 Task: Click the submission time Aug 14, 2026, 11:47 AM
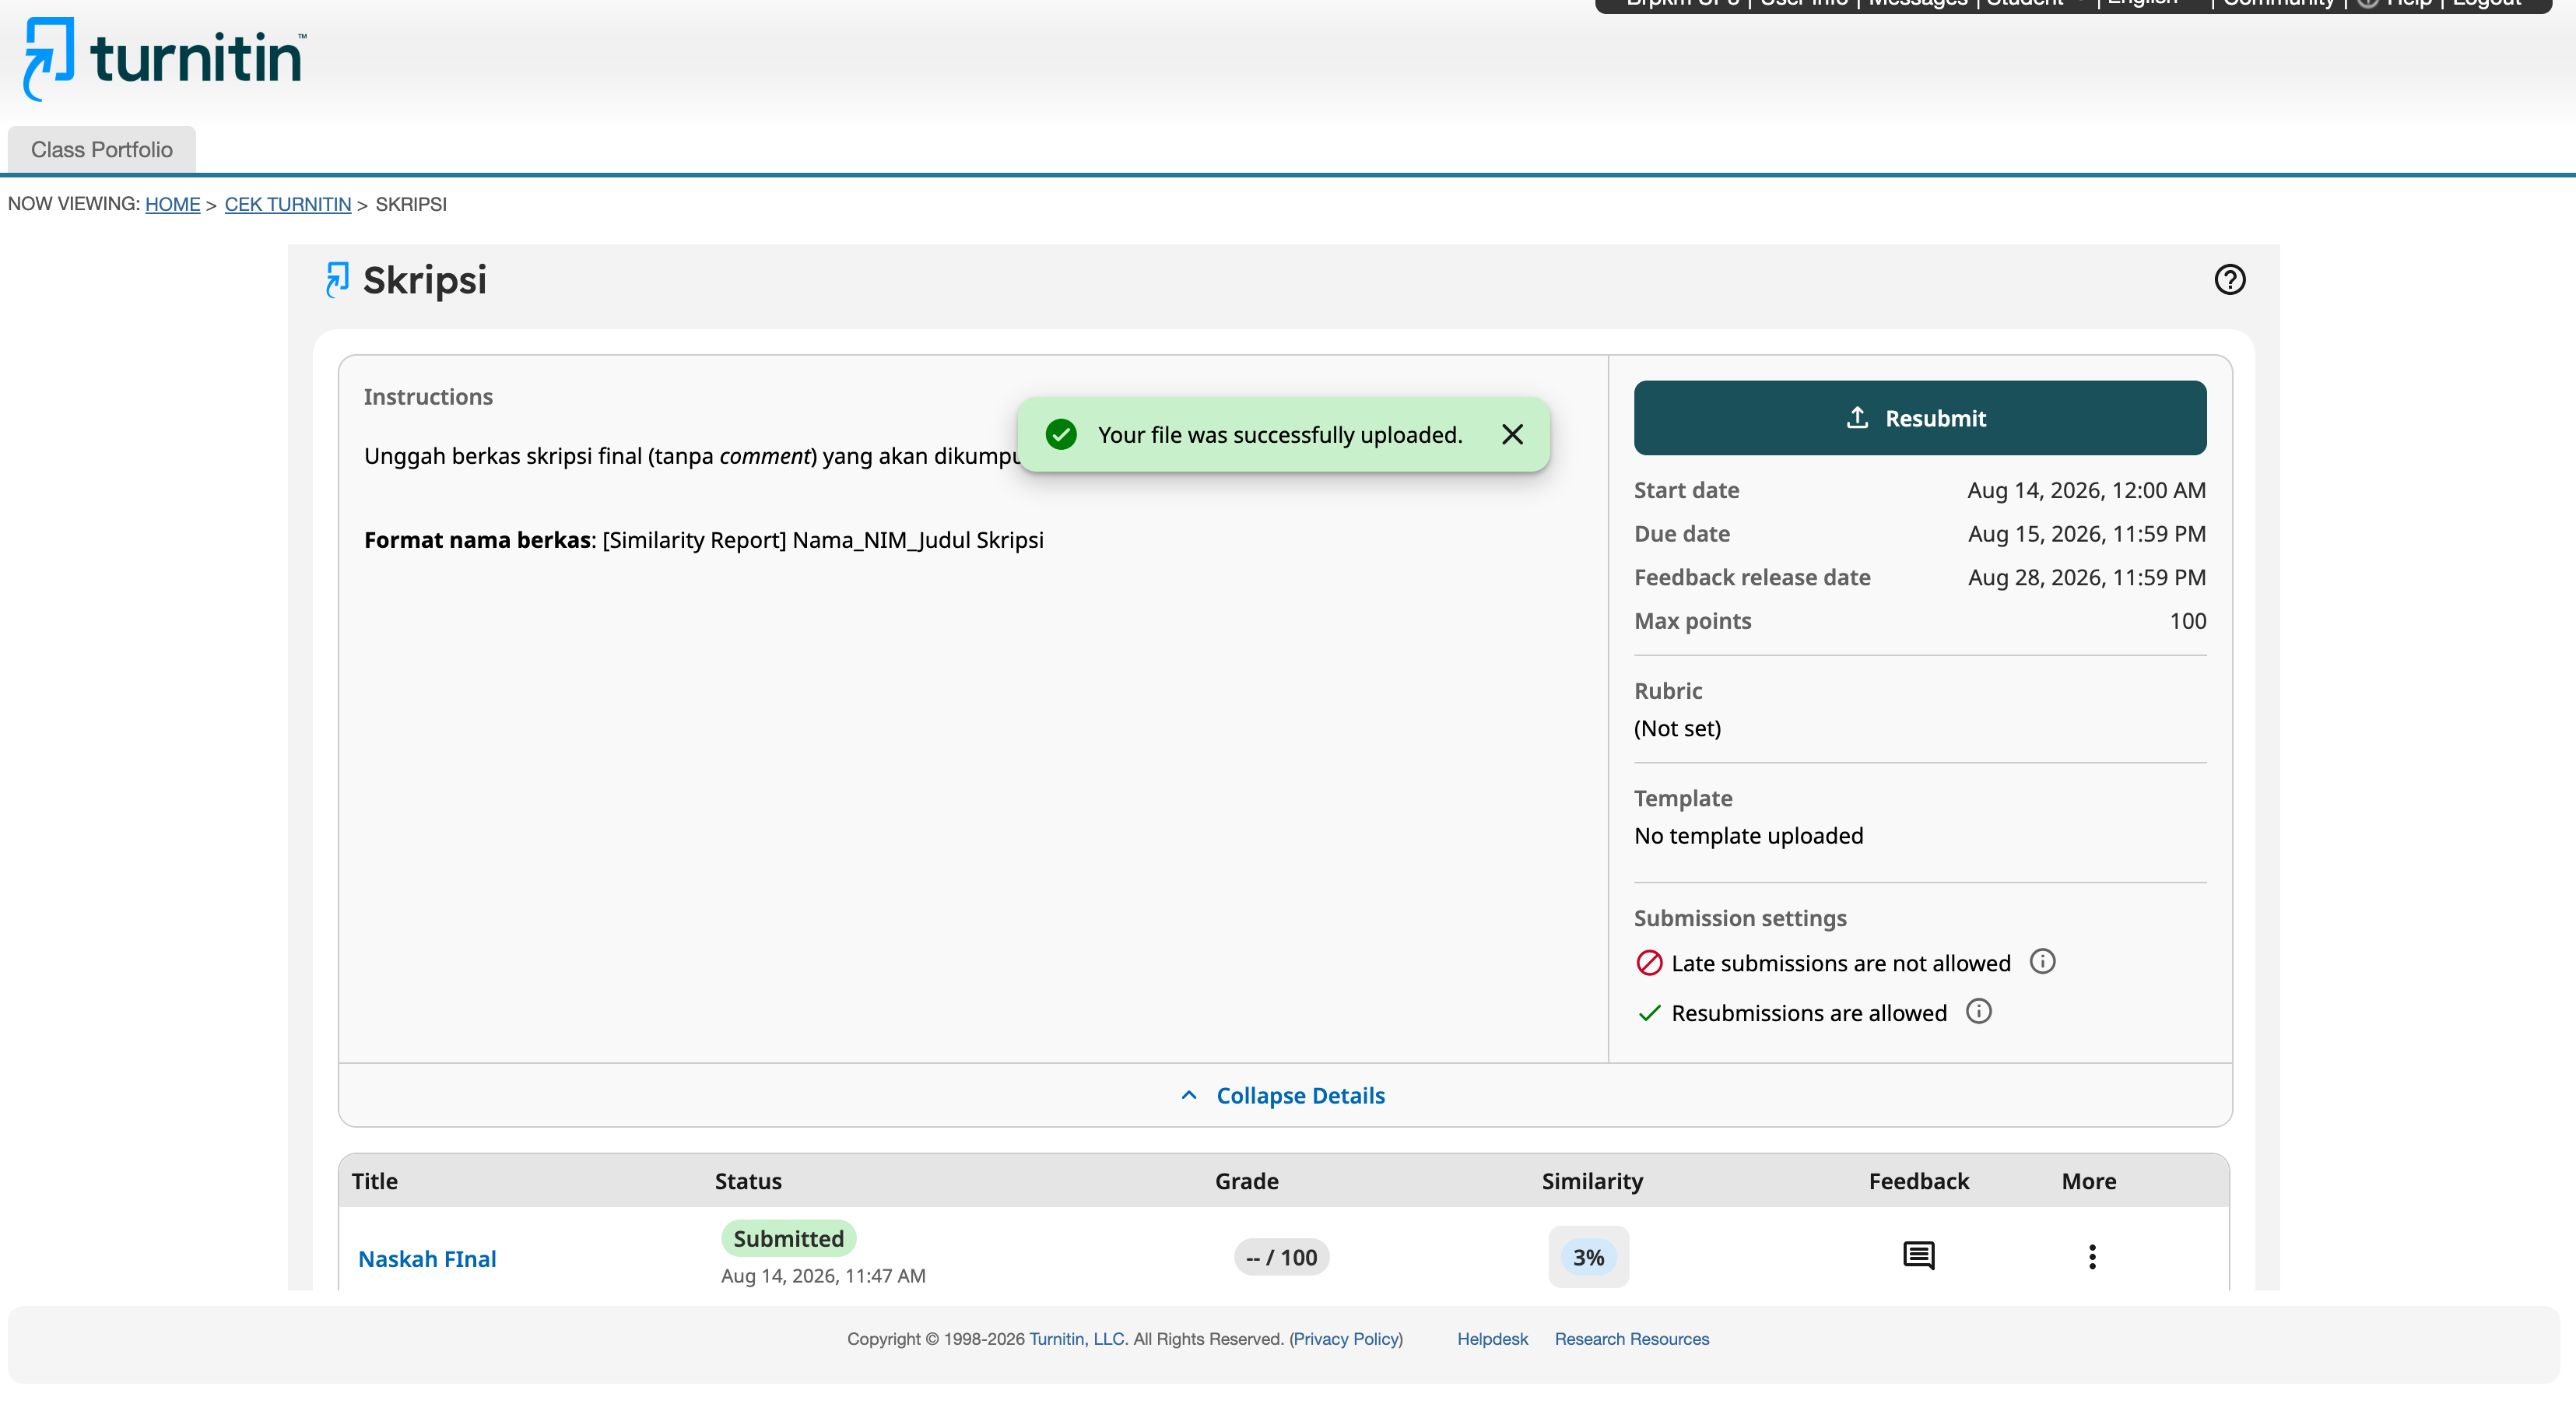click(x=823, y=1276)
